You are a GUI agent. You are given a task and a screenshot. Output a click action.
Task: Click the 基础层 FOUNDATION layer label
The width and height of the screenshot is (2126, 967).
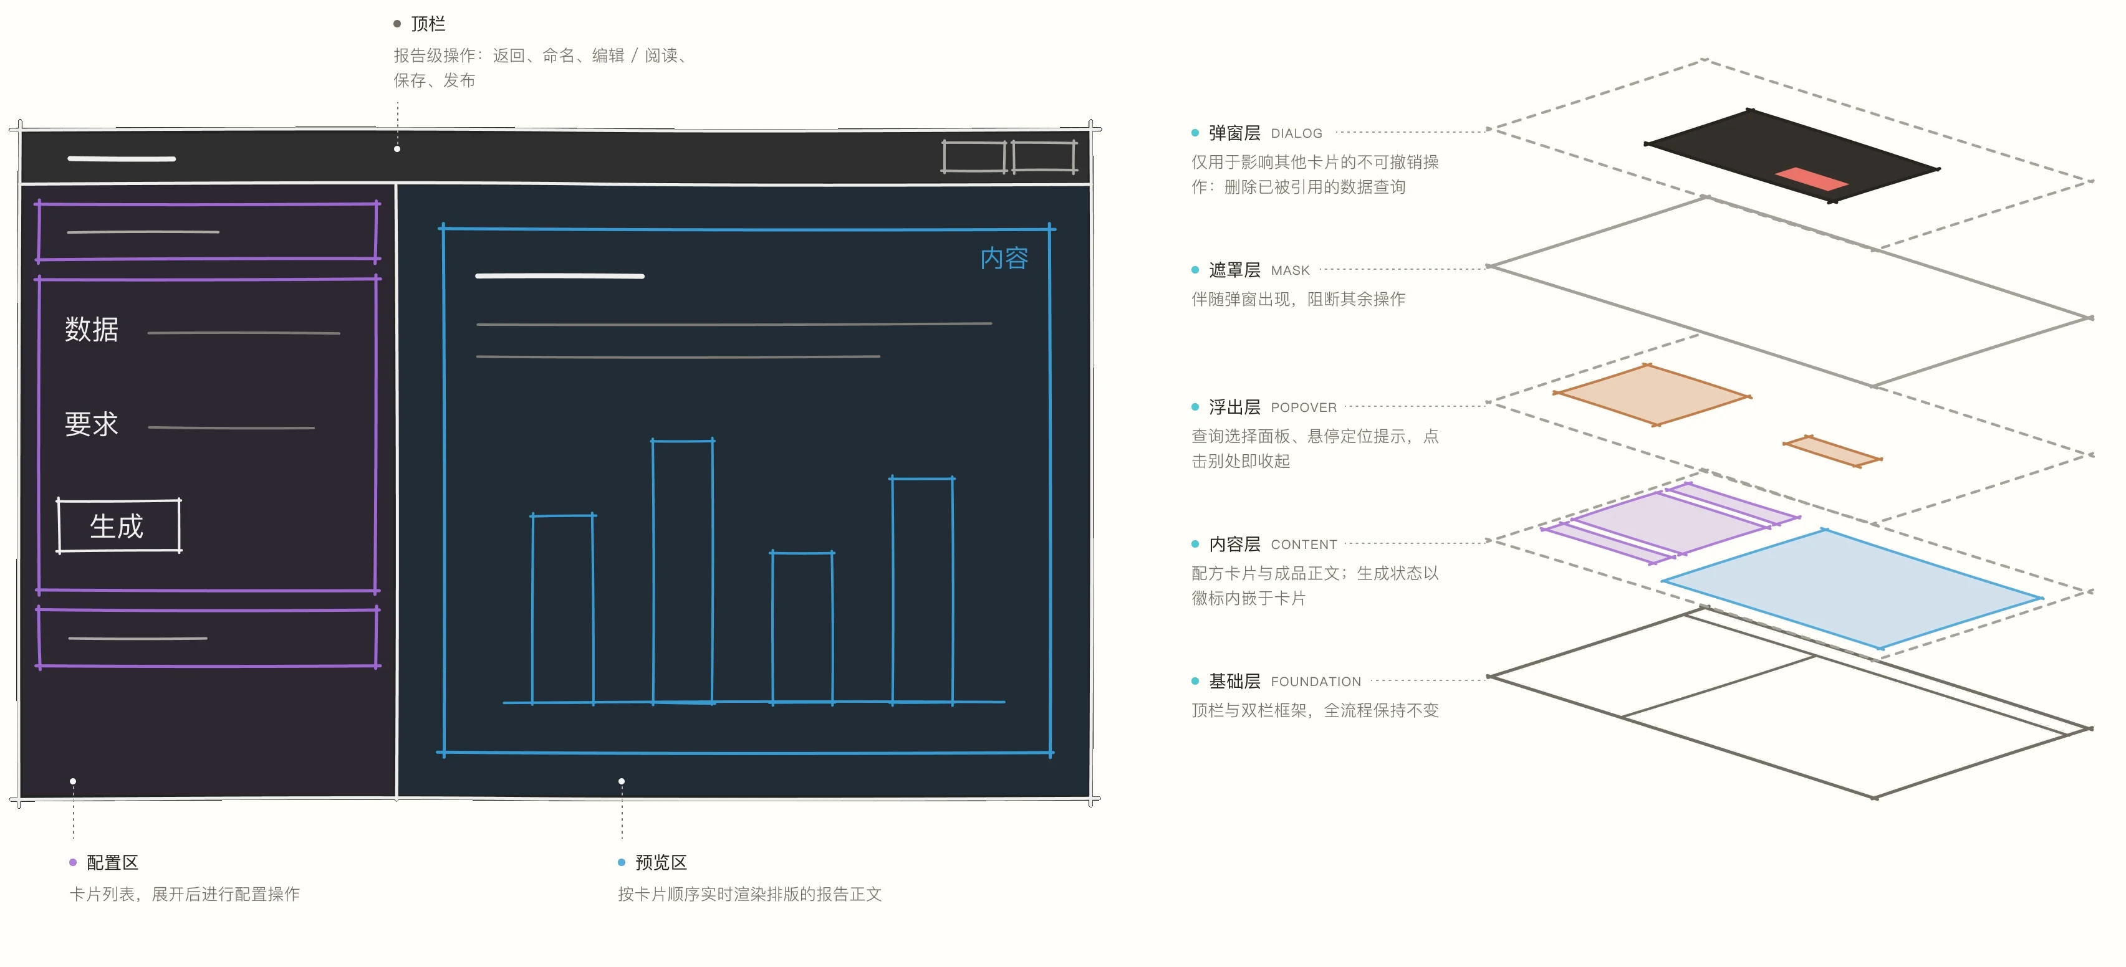1284,680
